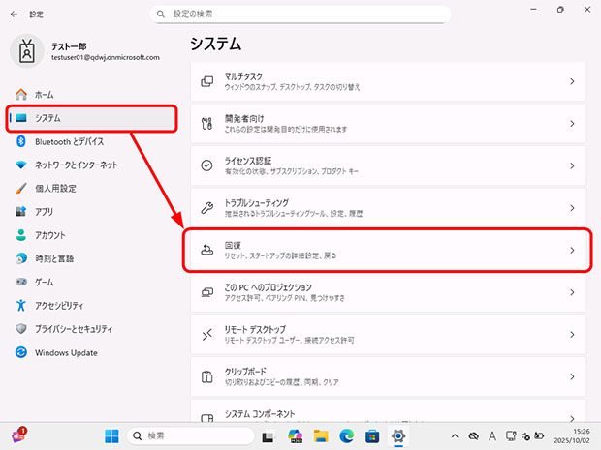Open Bluetooth とデバイス settings

pyautogui.click(x=92, y=141)
